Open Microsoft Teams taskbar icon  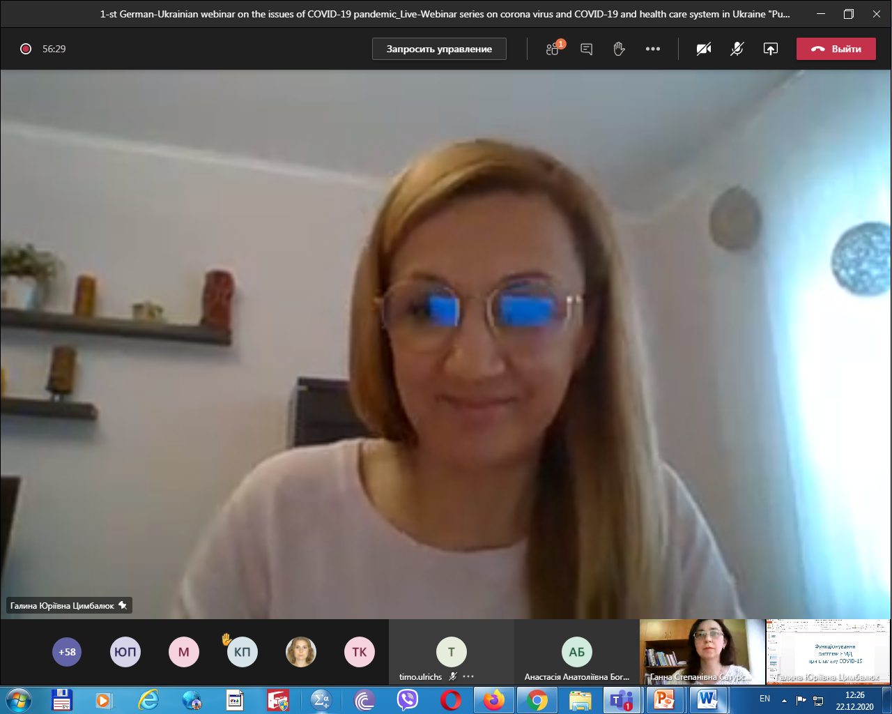(x=621, y=699)
